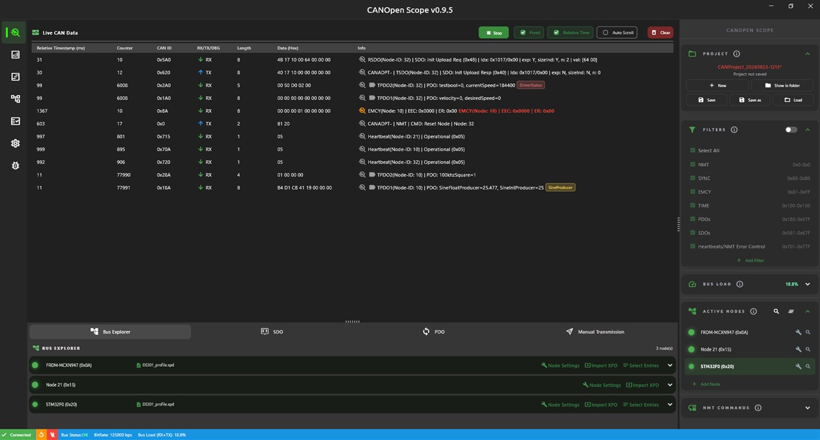Open the Live CAN Data view in sidebar
The width and height of the screenshot is (820, 440).
[15, 33]
